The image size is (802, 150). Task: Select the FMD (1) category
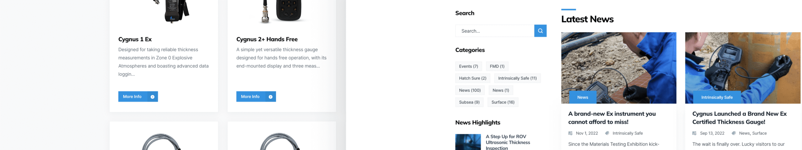pos(497,66)
